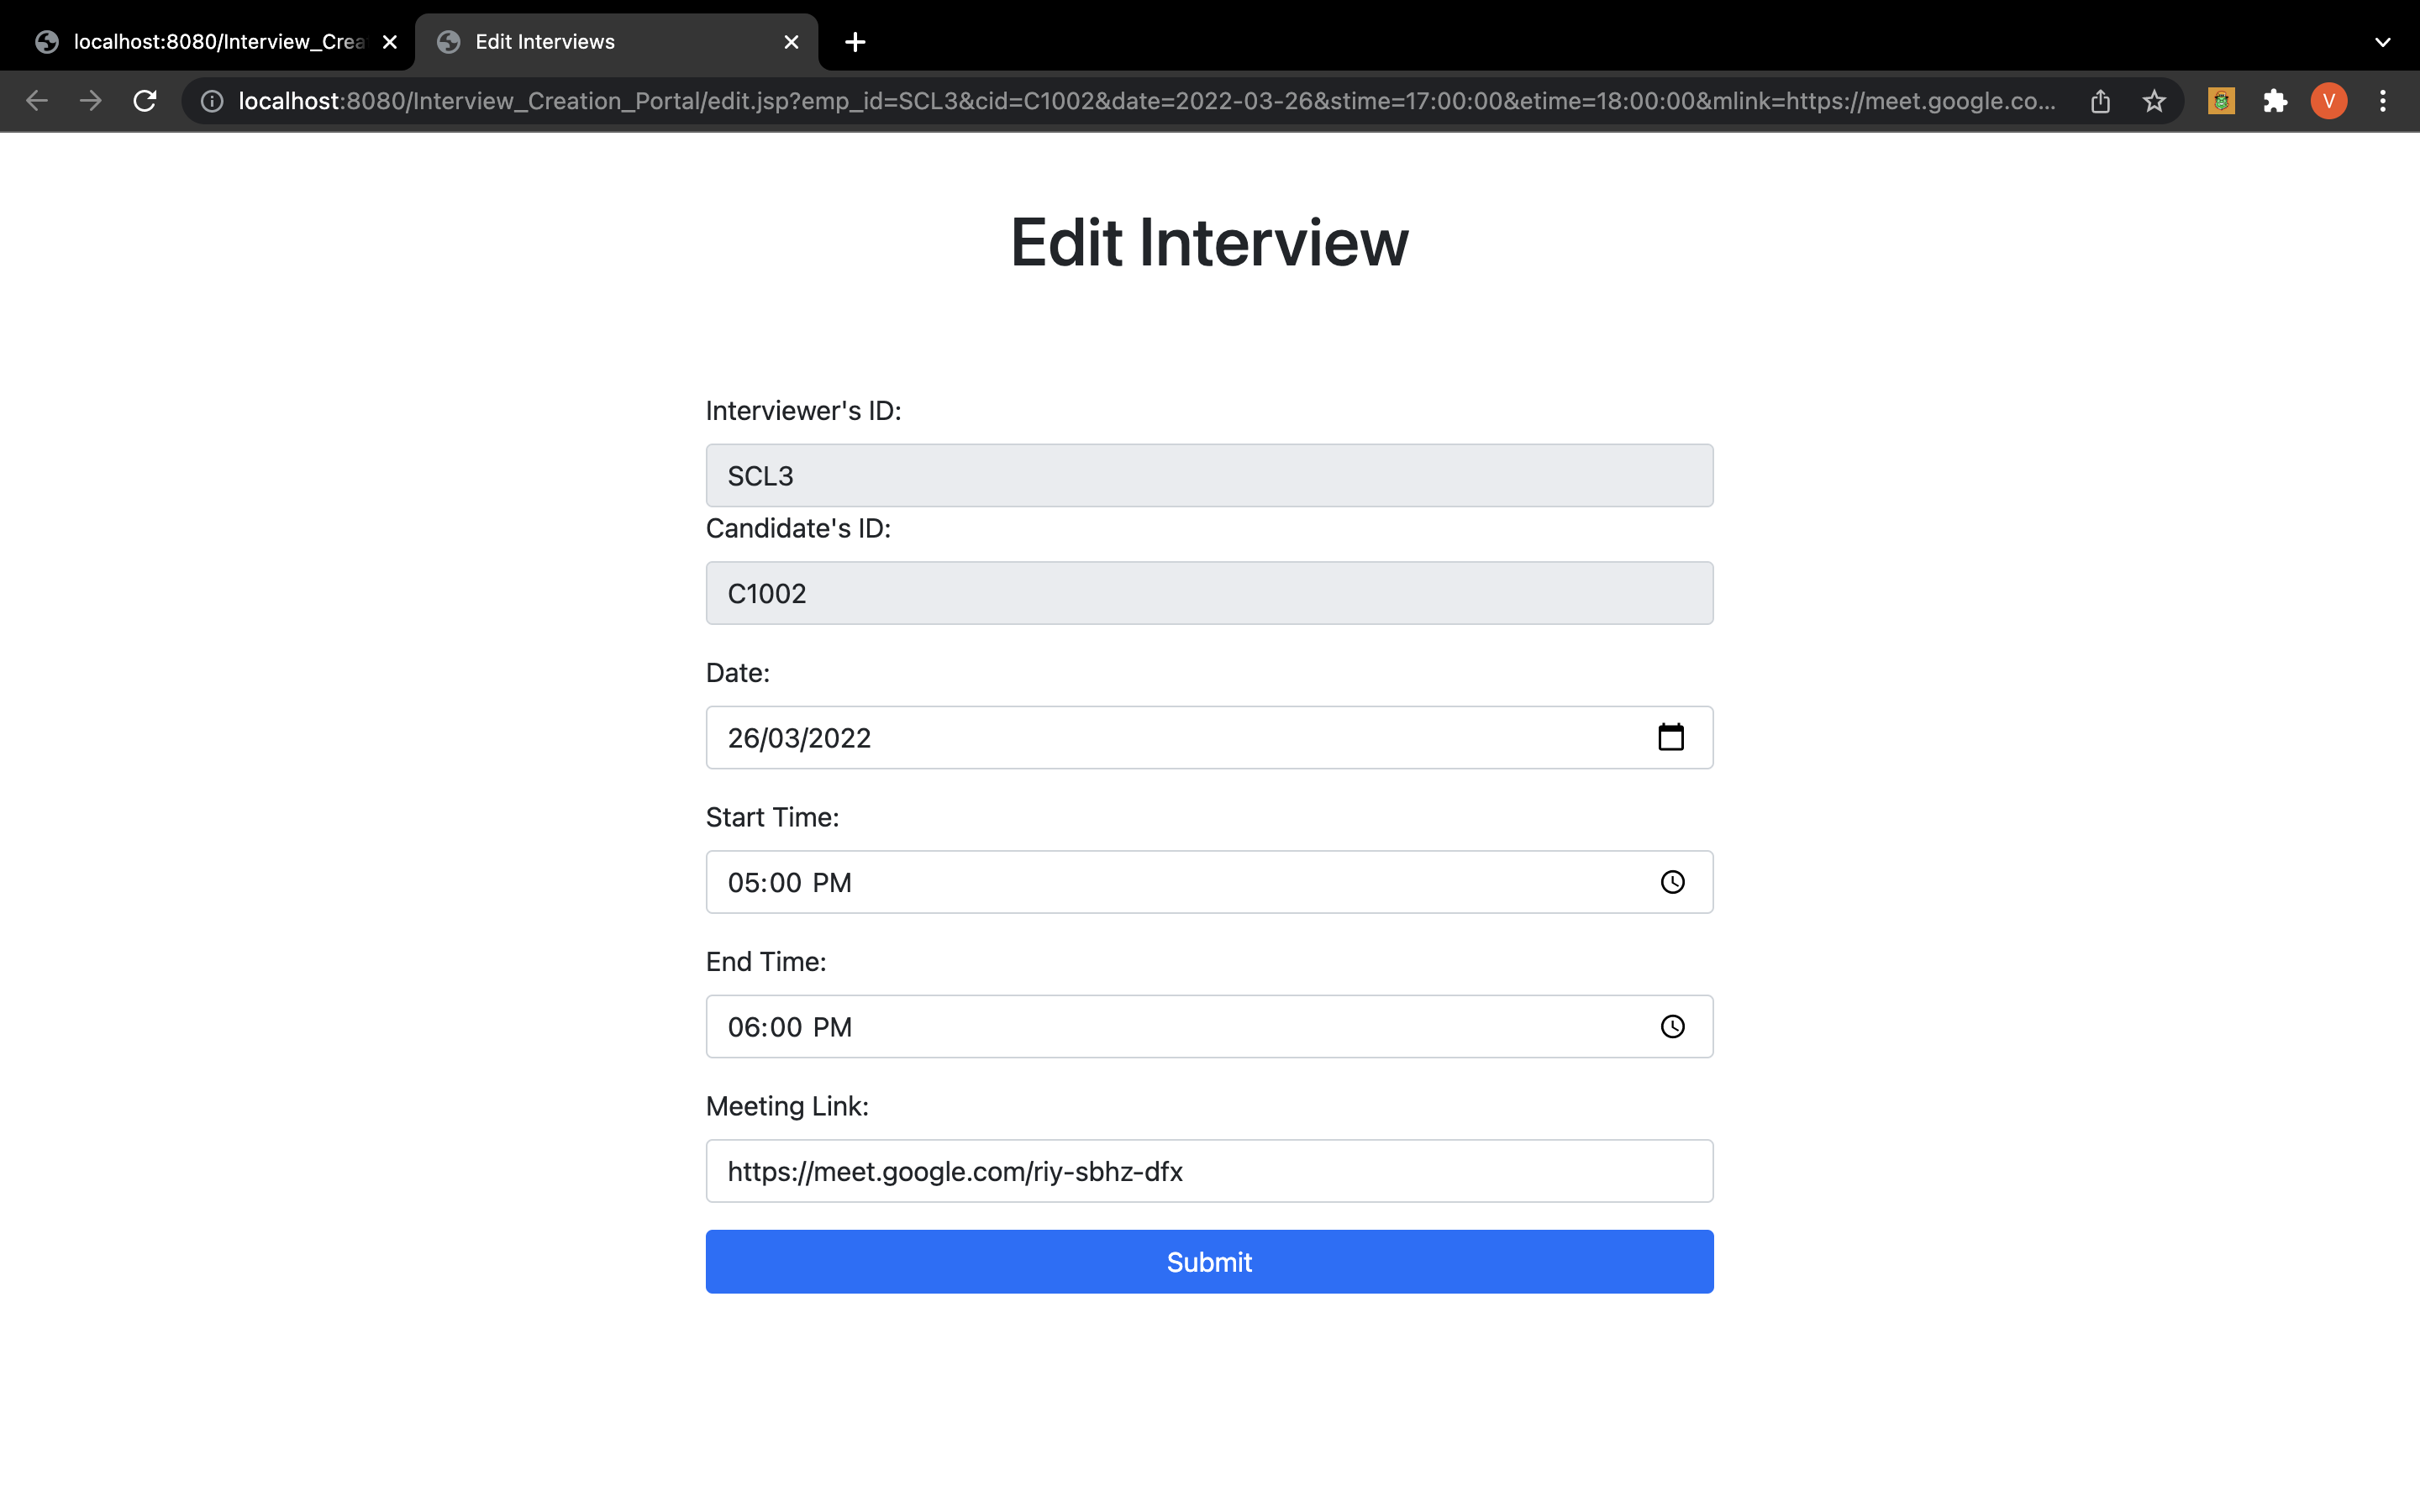Click into the Meeting Link text field
The image size is (2420, 1512).
point(1208,1171)
